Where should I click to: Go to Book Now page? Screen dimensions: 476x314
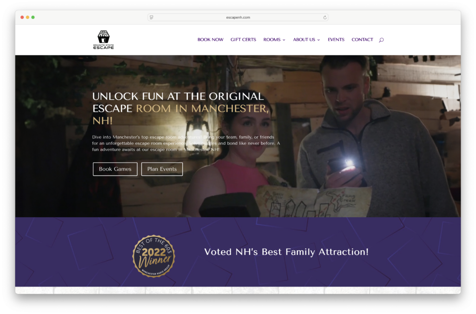click(x=211, y=40)
